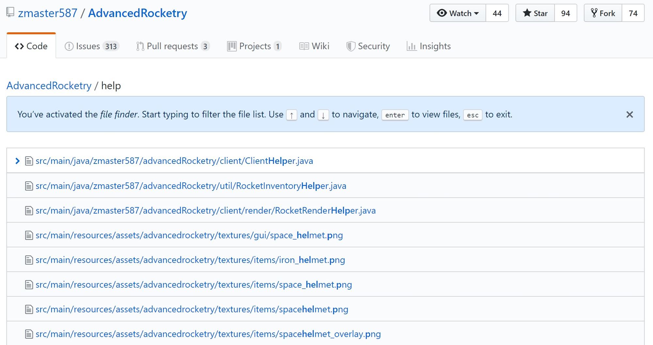Image resolution: width=653 pixels, height=345 pixels.
Task: Open the AdvancedRocketry repository title link
Action: point(137,13)
